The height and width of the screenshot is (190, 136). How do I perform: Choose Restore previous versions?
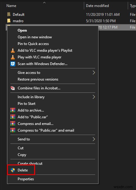click(x=38, y=79)
